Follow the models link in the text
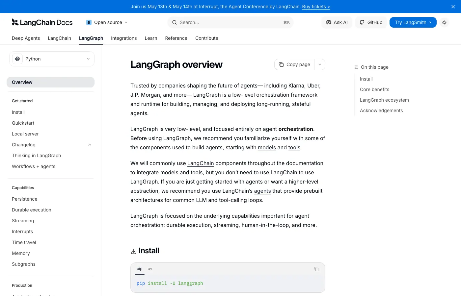Image resolution: width=461 pixels, height=296 pixels. pyautogui.click(x=267, y=147)
